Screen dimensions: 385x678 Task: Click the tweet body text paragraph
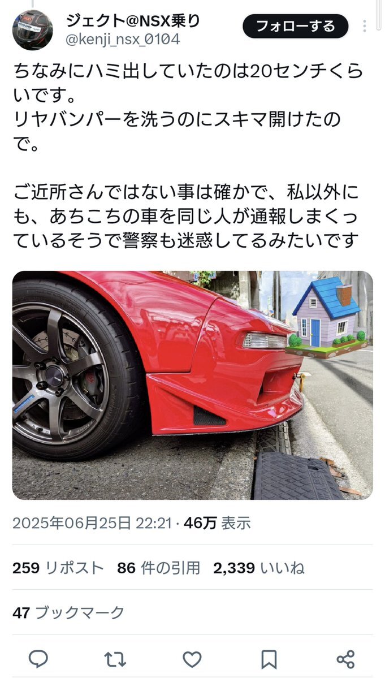point(188,156)
